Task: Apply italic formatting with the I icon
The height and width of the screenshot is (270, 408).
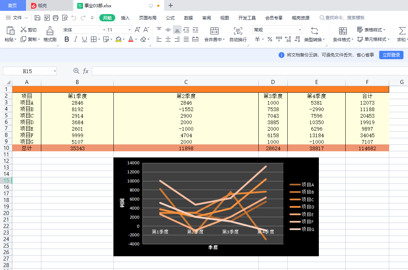Action: (75, 39)
